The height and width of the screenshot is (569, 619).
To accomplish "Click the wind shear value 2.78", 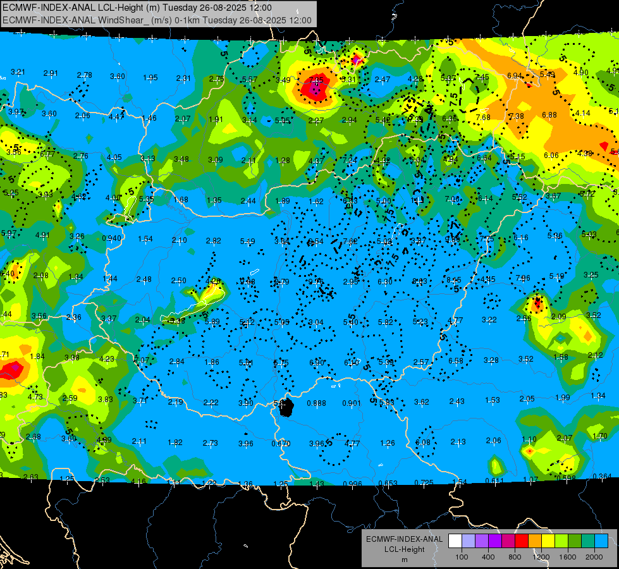I will (85, 75).
